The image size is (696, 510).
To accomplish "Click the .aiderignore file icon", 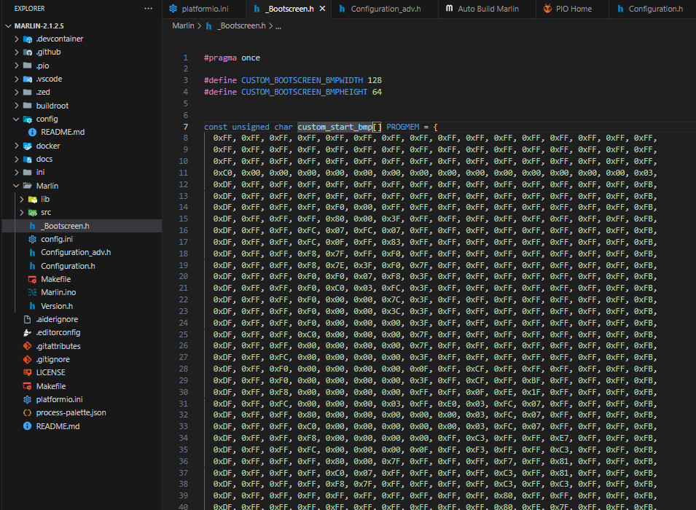I will [28, 319].
